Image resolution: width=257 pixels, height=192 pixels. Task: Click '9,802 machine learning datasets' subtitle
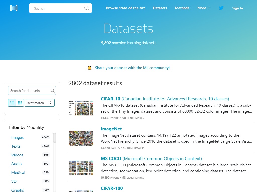point(128,43)
